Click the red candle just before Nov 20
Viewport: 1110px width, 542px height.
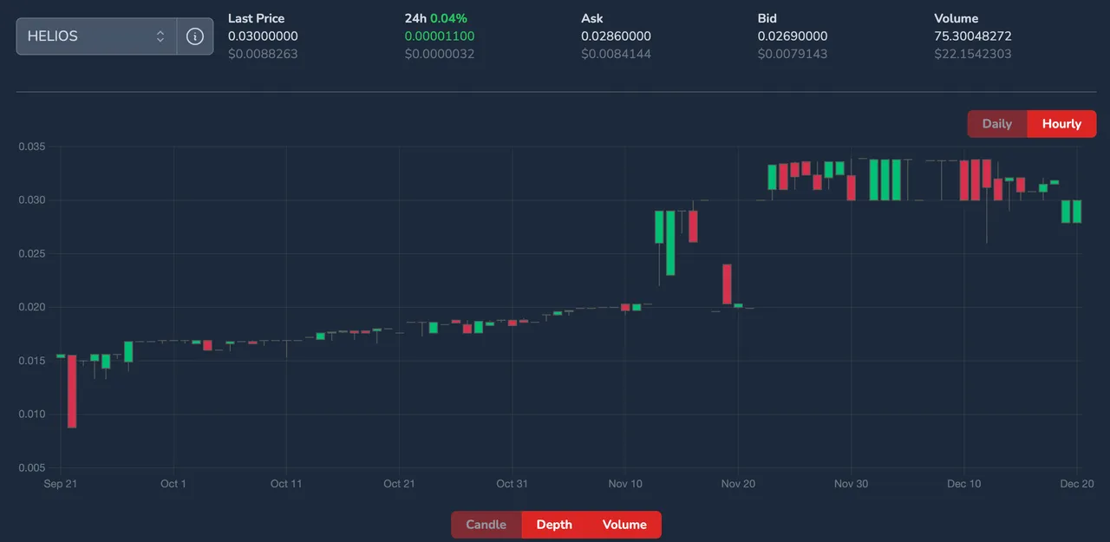(x=727, y=284)
